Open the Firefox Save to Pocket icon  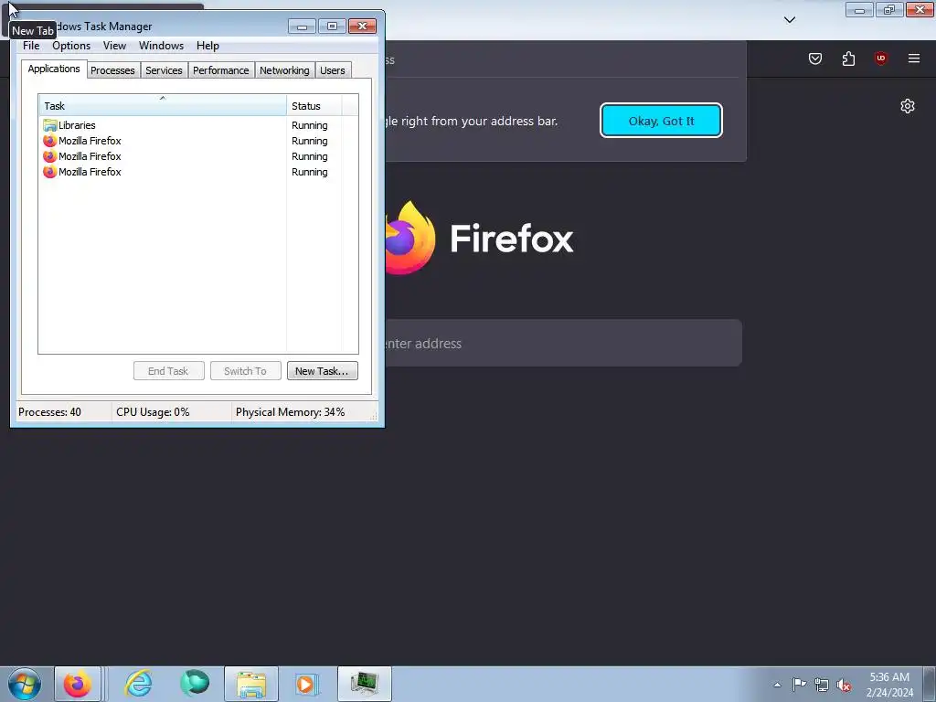click(x=814, y=58)
